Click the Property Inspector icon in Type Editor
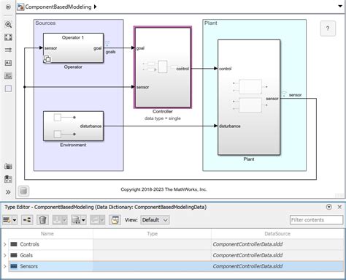The width and height of the screenshot is (346, 280). pyautogui.click(x=115, y=220)
